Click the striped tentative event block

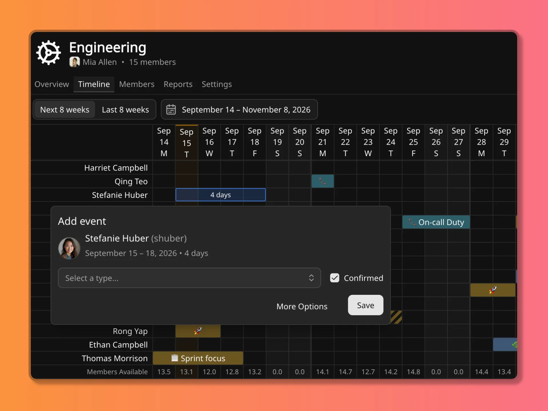click(x=396, y=317)
